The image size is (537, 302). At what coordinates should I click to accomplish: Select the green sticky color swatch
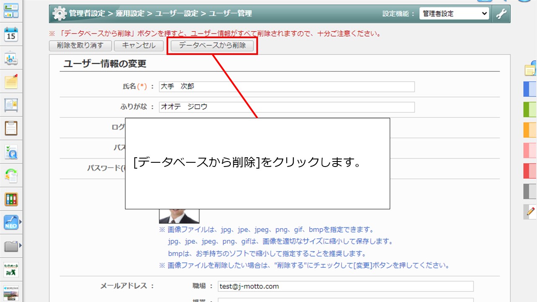tap(530, 109)
